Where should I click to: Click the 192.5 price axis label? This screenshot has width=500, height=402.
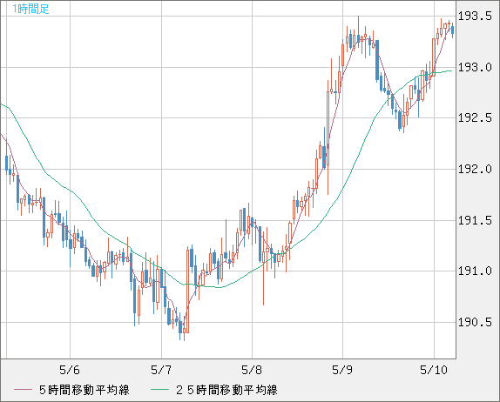pos(475,117)
